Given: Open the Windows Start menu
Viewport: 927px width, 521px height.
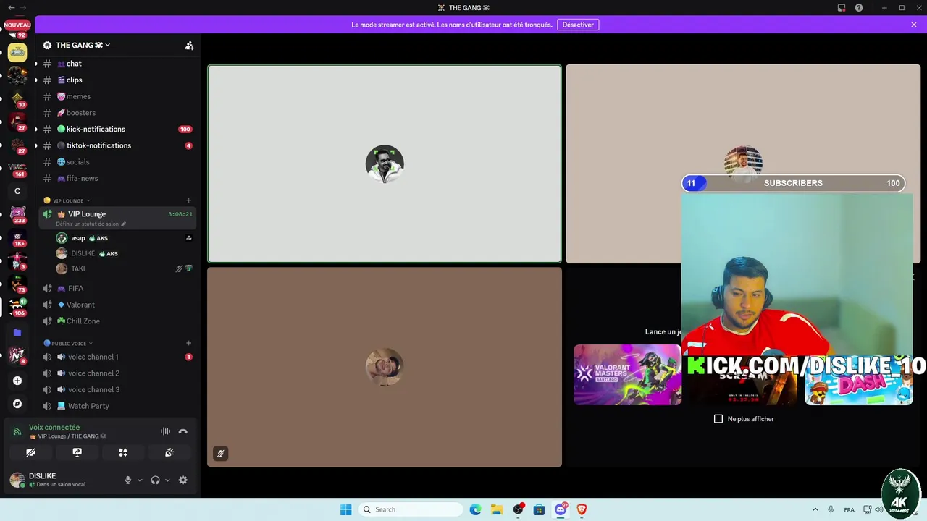Looking at the screenshot, I should [x=346, y=509].
